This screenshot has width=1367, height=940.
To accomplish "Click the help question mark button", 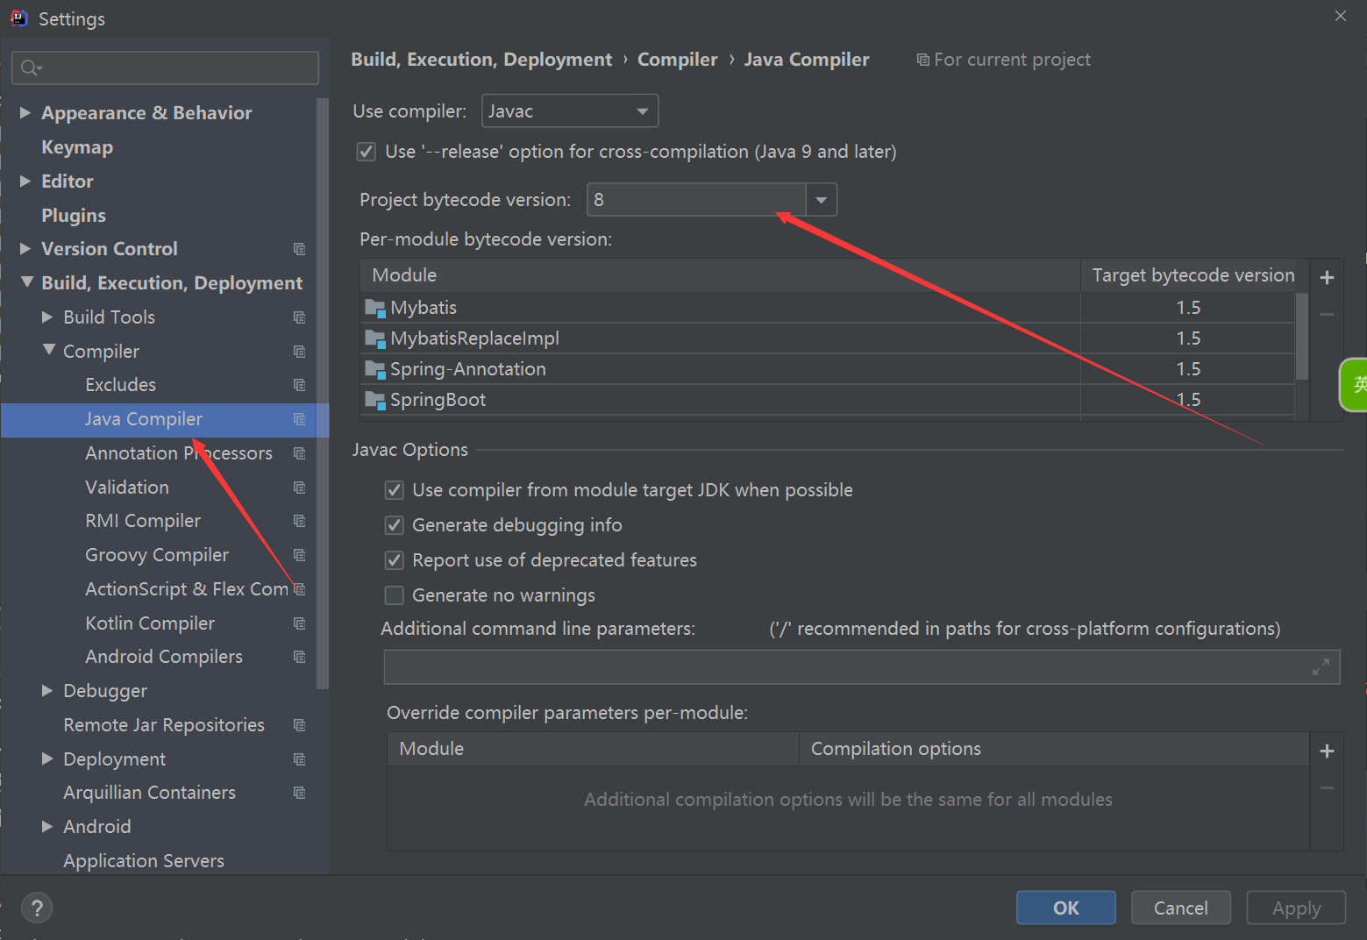I will [x=37, y=908].
